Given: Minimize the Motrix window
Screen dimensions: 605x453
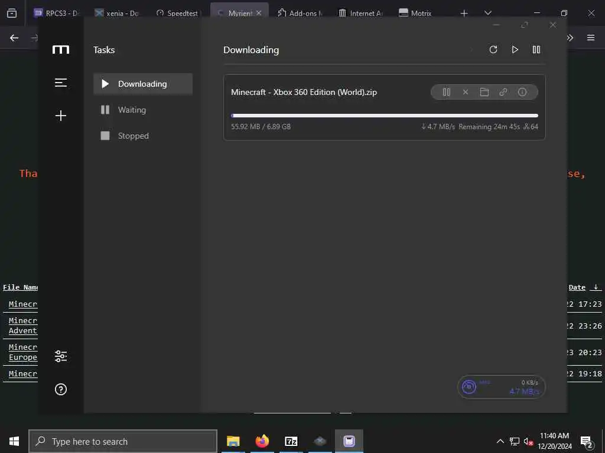Looking at the screenshot, I should (496, 25).
